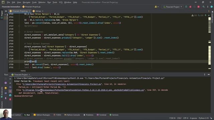Open the Run tool window button at bottom
Viewport: 214px width, 120px height.
click(27, 115)
